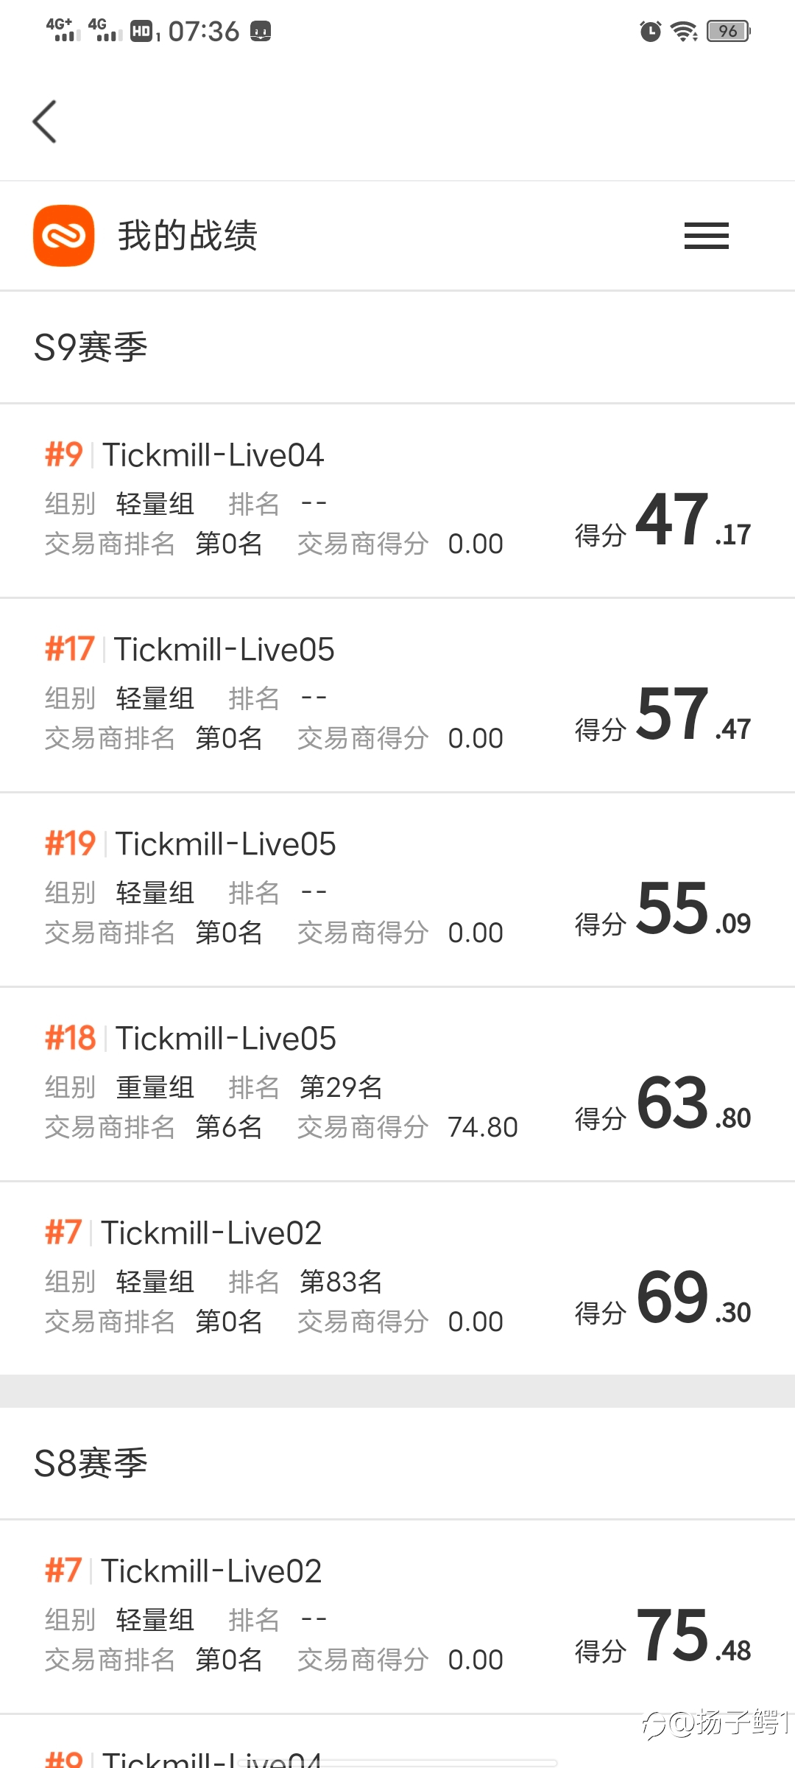Open the #17 Tickmill-Live05 record
Screen dimensions: 795x1768
[397, 695]
